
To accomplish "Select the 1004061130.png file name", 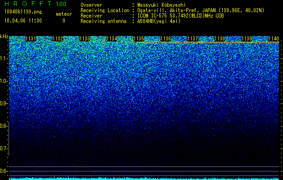I will [x=23, y=12].
